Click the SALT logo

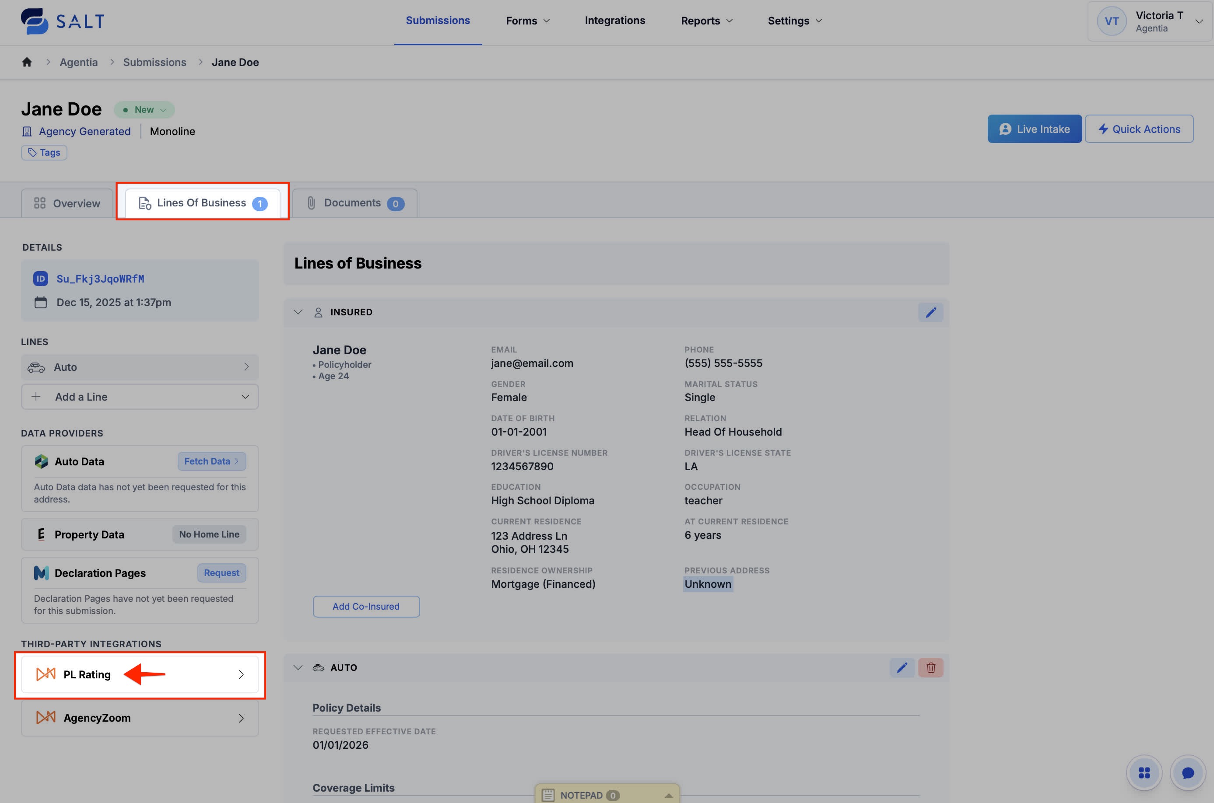tap(63, 21)
